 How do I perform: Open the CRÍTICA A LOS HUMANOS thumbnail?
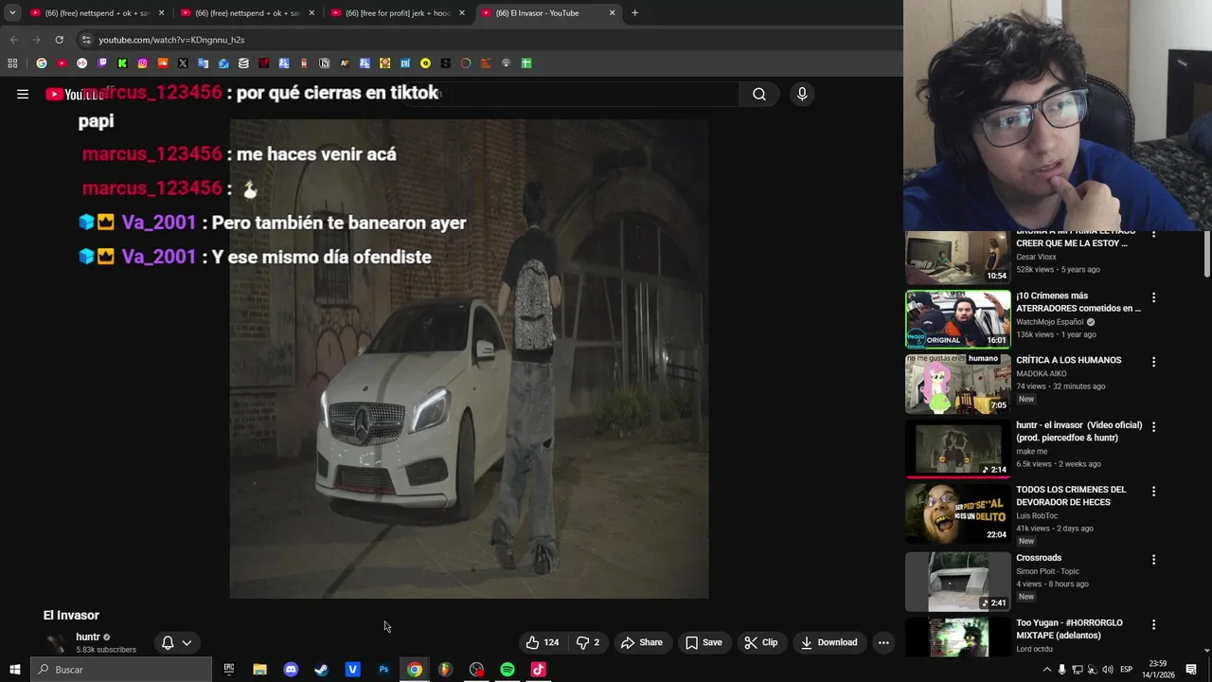pos(957,384)
